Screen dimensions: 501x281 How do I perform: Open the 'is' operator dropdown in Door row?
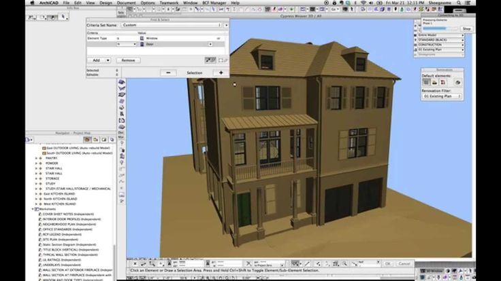127,44
